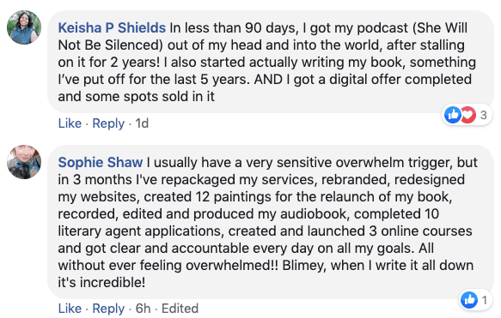
Task: Click the Keisha P Shields name link
Action: pyautogui.click(x=112, y=28)
